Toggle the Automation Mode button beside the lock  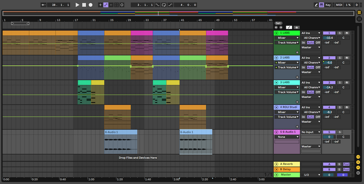point(289,27)
